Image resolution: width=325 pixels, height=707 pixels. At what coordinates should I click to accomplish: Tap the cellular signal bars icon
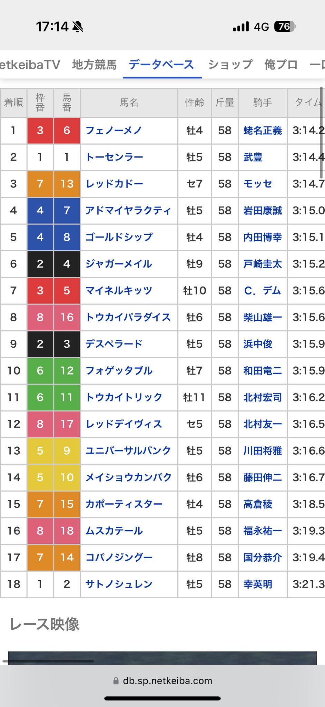click(241, 27)
